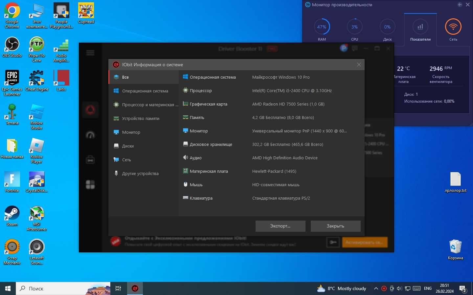Open Driver Booster hamburger menu
473x295 pixels.
pos(90,53)
